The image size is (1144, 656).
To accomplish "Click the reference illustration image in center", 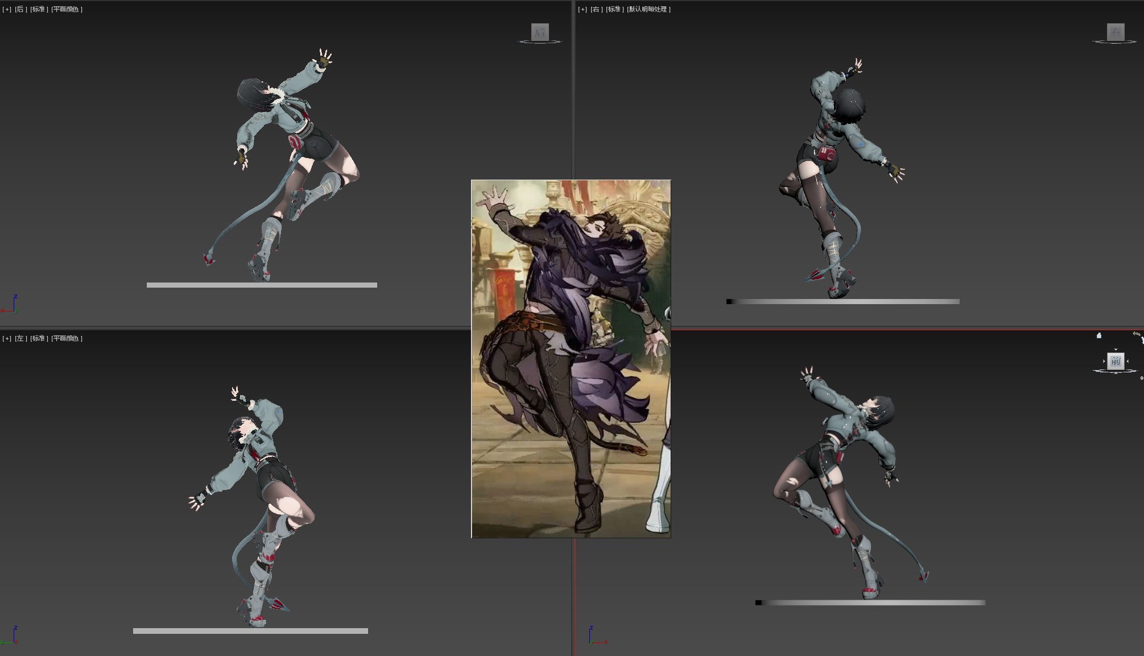I will (571, 358).
